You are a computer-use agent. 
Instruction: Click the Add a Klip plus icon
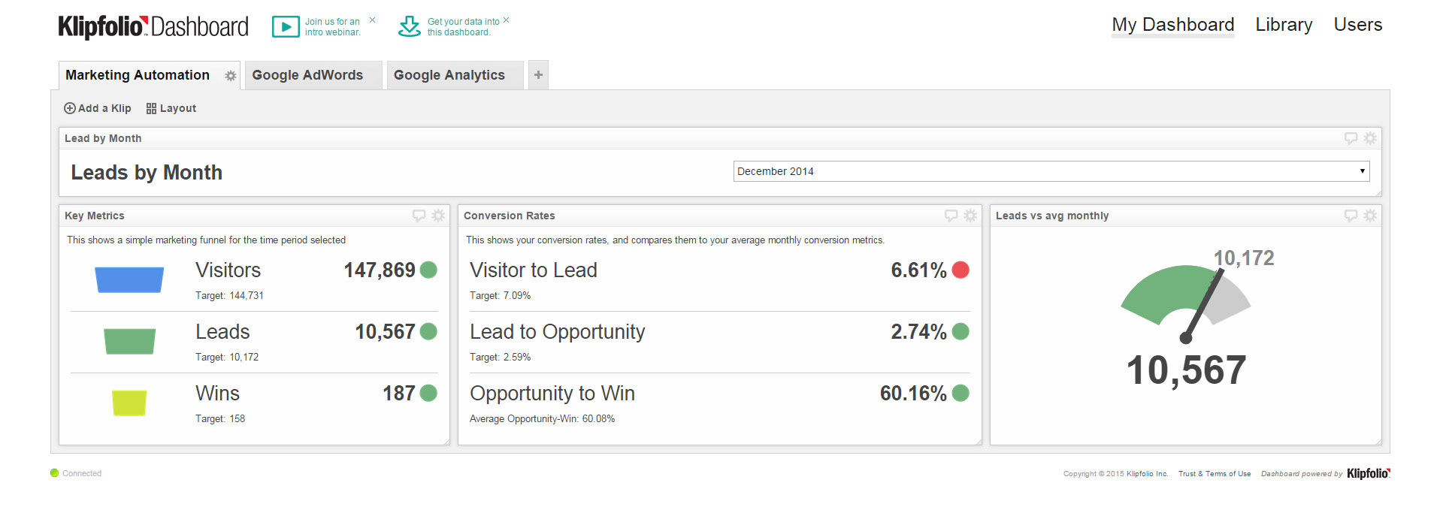pos(69,108)
